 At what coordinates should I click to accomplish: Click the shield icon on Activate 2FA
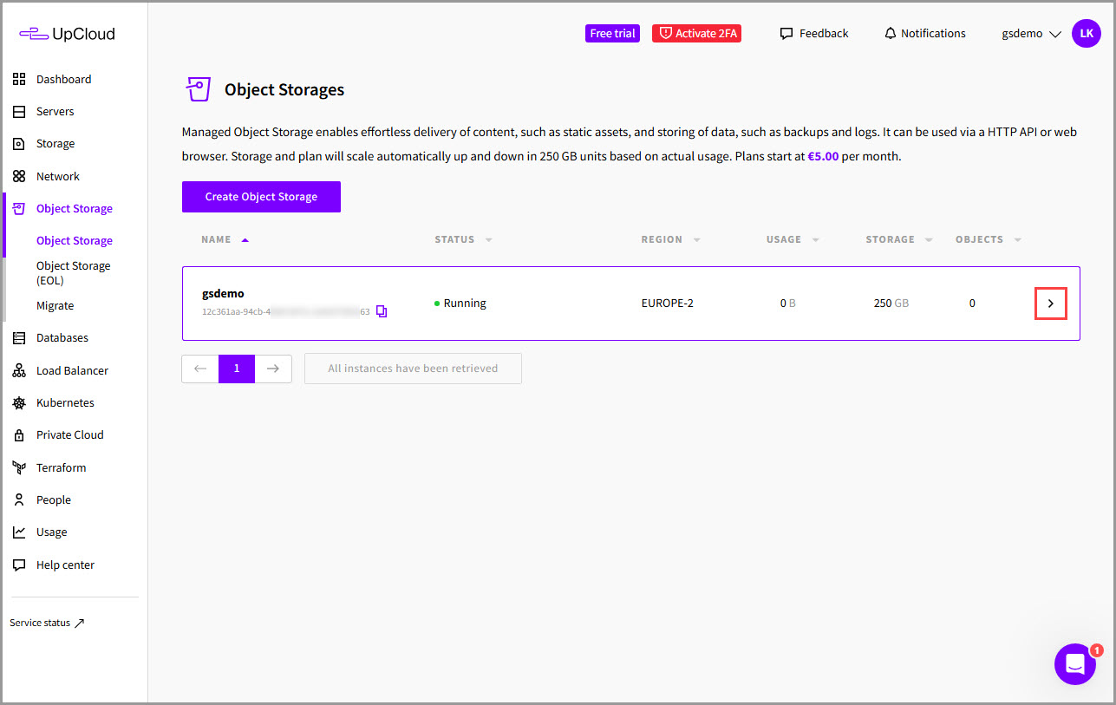(x=666, y=33)
